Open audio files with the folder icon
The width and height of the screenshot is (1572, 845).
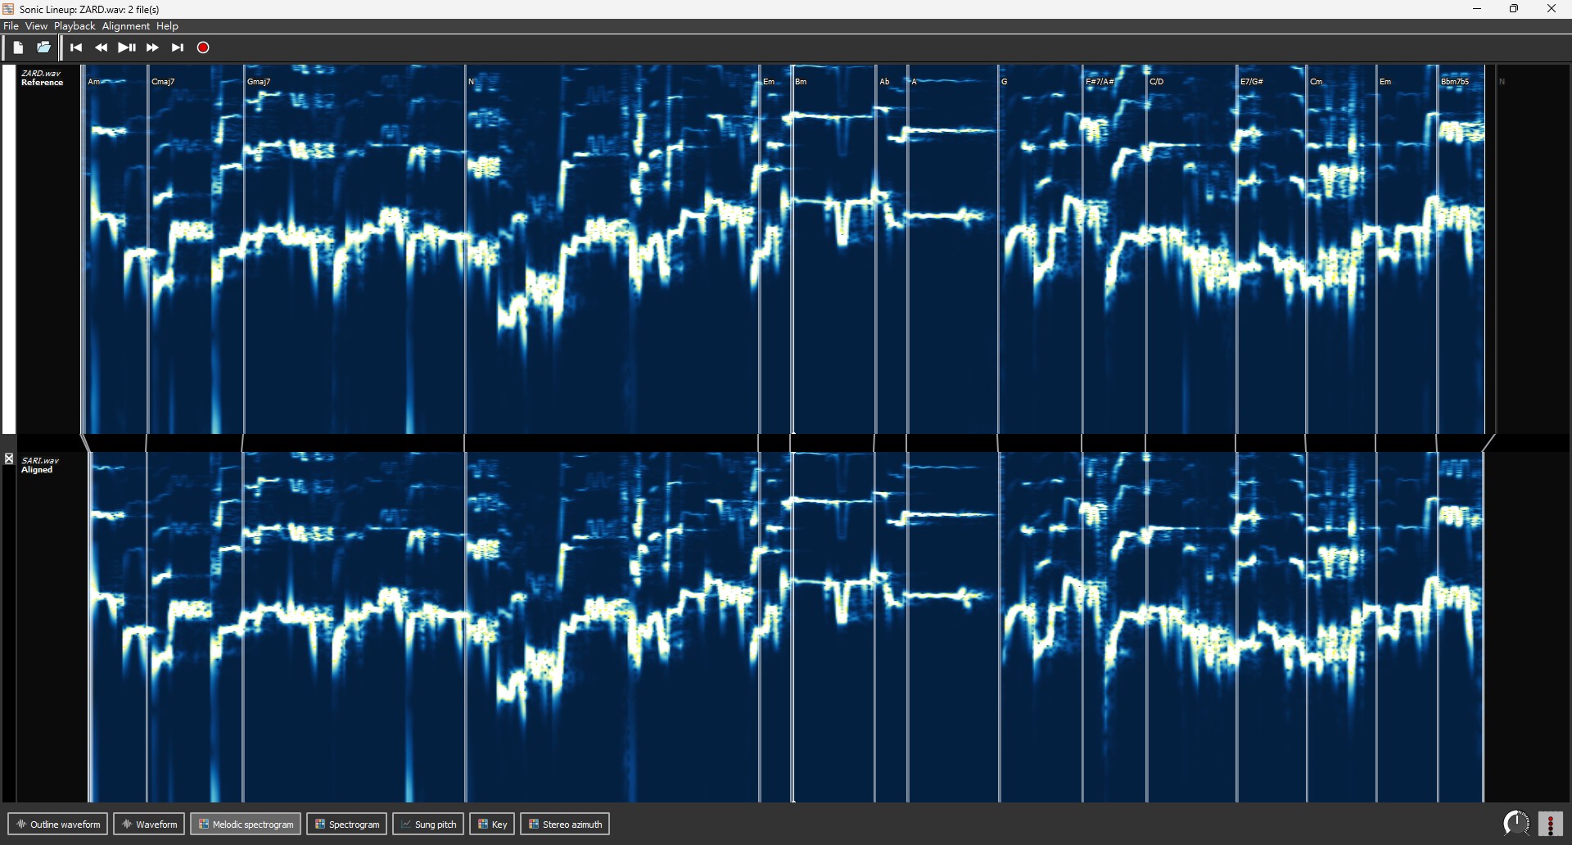tap(44, 47)
